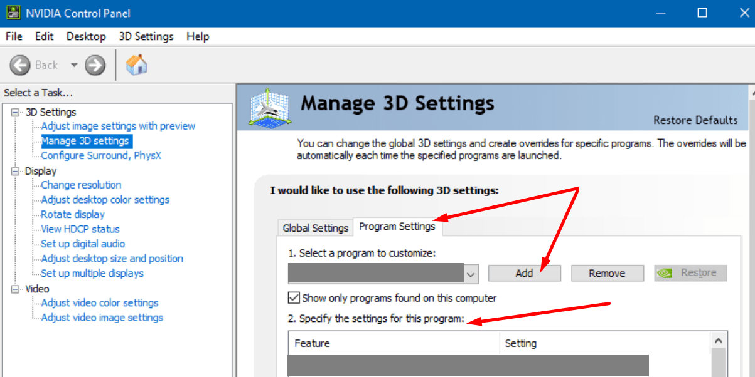755x377 pixels.
Task: Open Change resolution task
Action: tap(81, 185)
